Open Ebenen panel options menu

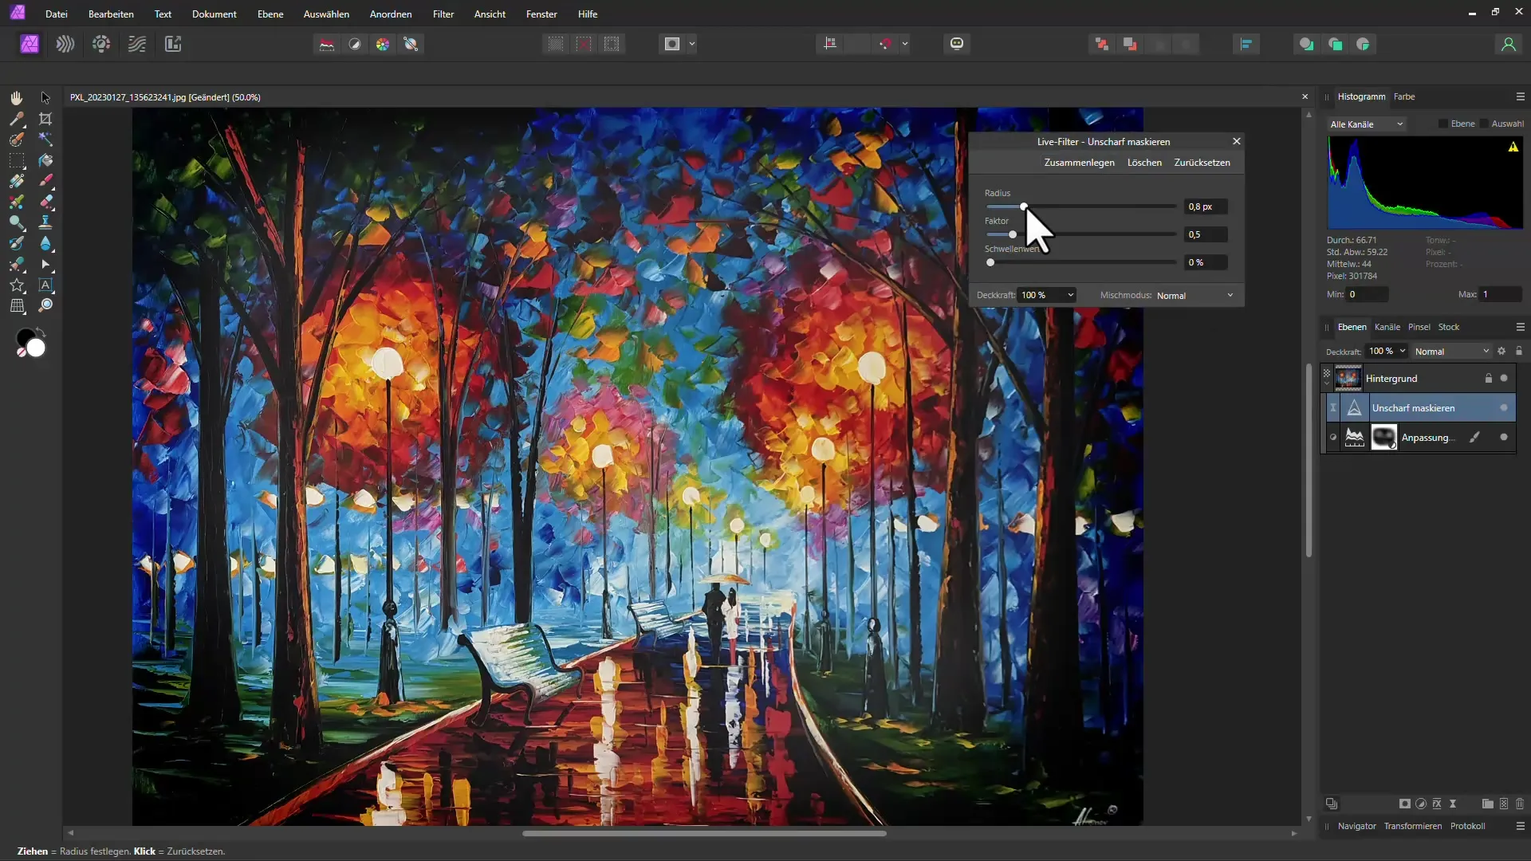(1520, 327)
